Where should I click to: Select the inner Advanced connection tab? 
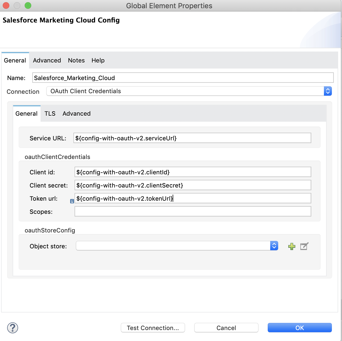[x=76, y=113]
